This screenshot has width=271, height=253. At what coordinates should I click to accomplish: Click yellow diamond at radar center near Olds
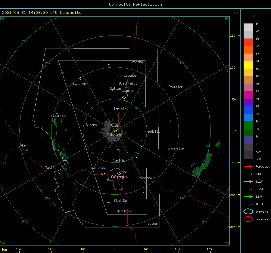tap(115, 131)
